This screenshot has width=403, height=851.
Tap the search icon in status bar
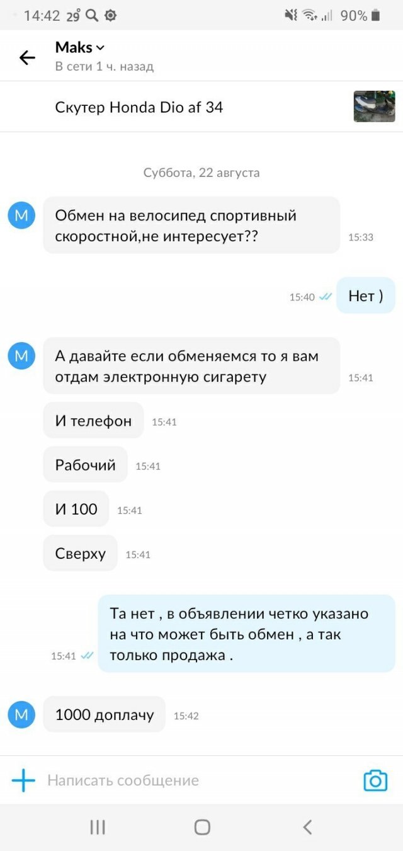[92, 16]
